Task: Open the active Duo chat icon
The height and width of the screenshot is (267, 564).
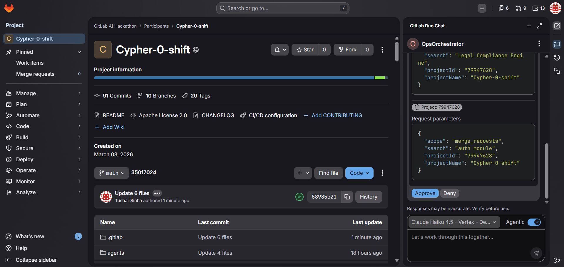Action: 557,44
